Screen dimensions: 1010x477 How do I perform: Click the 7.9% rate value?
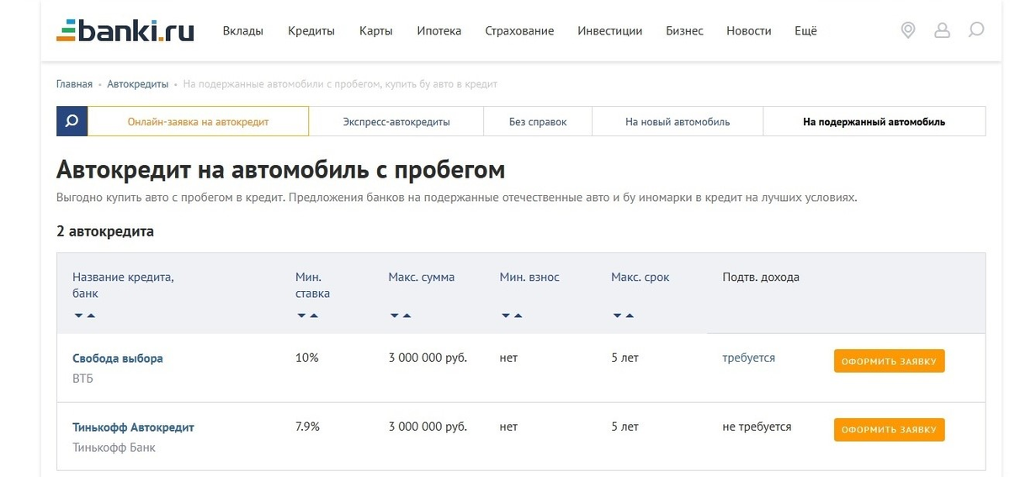click(308, 427)
